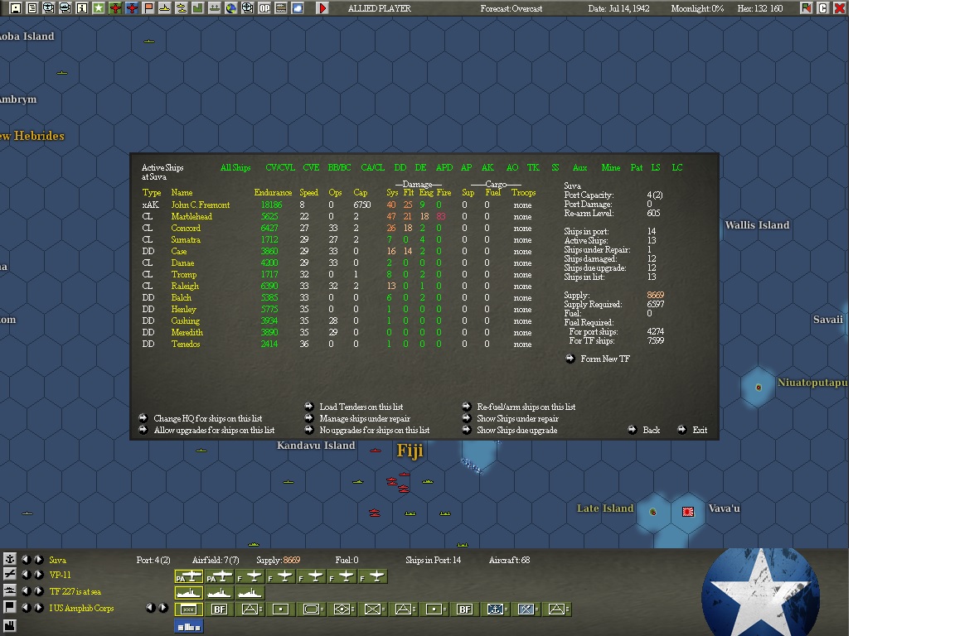Click the C icon in the top-right corner
955x636 pixels.
[823, 8]
